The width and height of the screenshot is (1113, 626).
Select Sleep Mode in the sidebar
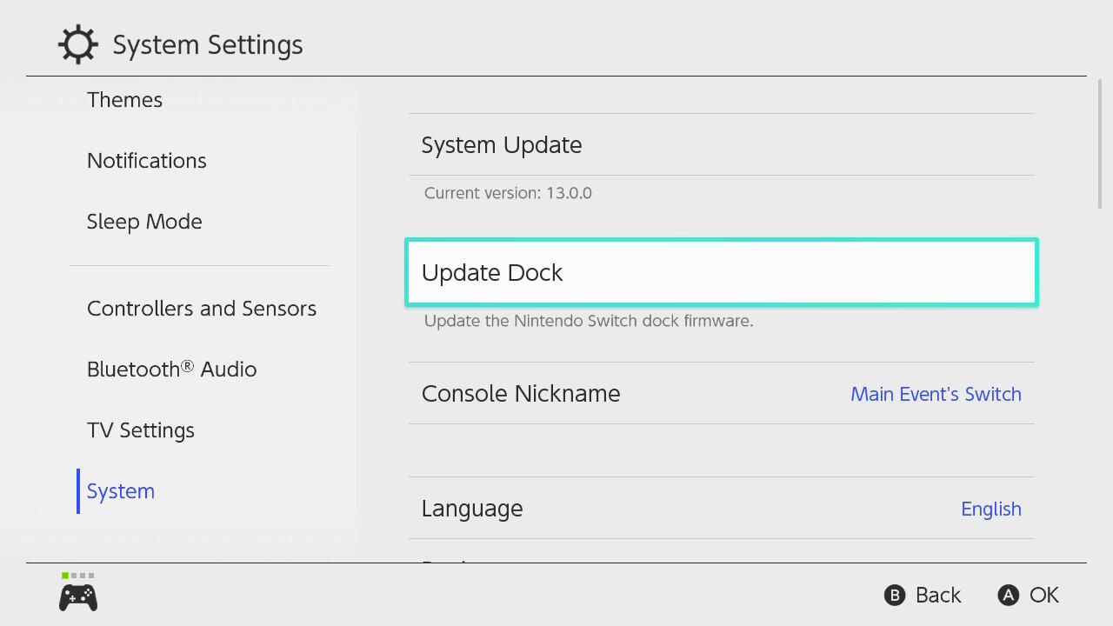tap(144, 222)
